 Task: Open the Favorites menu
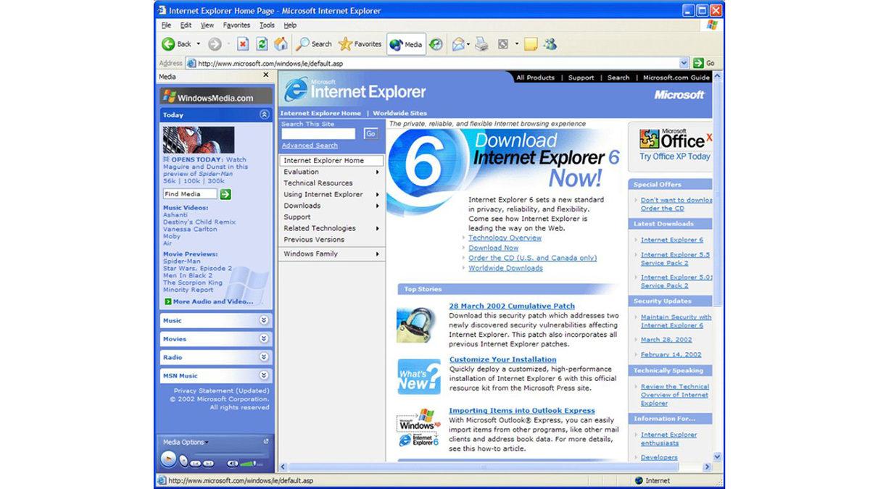point(236,25)
